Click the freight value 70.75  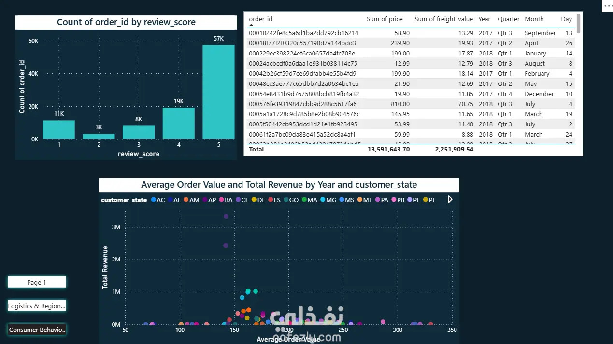click(466, 104)
